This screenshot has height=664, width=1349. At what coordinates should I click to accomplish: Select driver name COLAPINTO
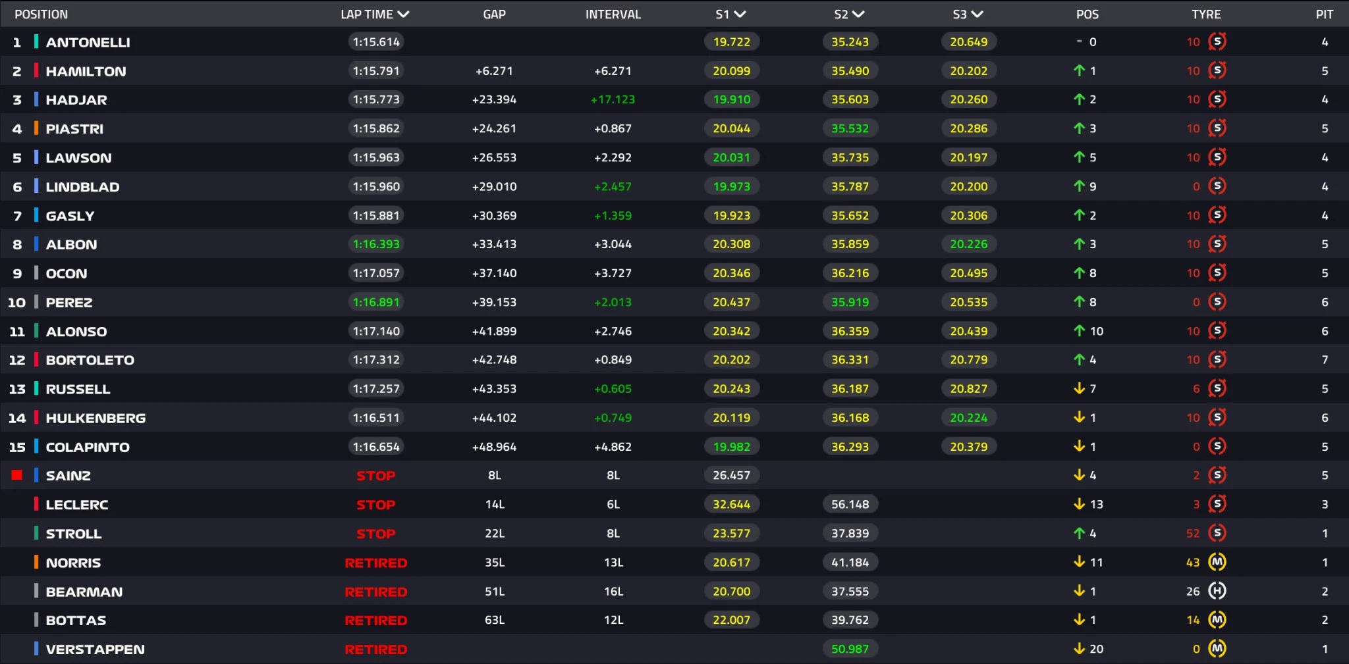click(x=88, y=447)
